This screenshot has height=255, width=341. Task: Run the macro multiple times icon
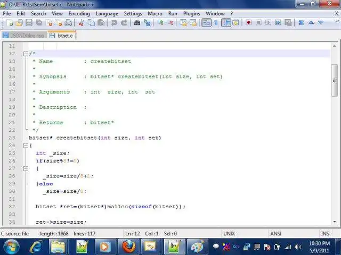coord(278,22)
